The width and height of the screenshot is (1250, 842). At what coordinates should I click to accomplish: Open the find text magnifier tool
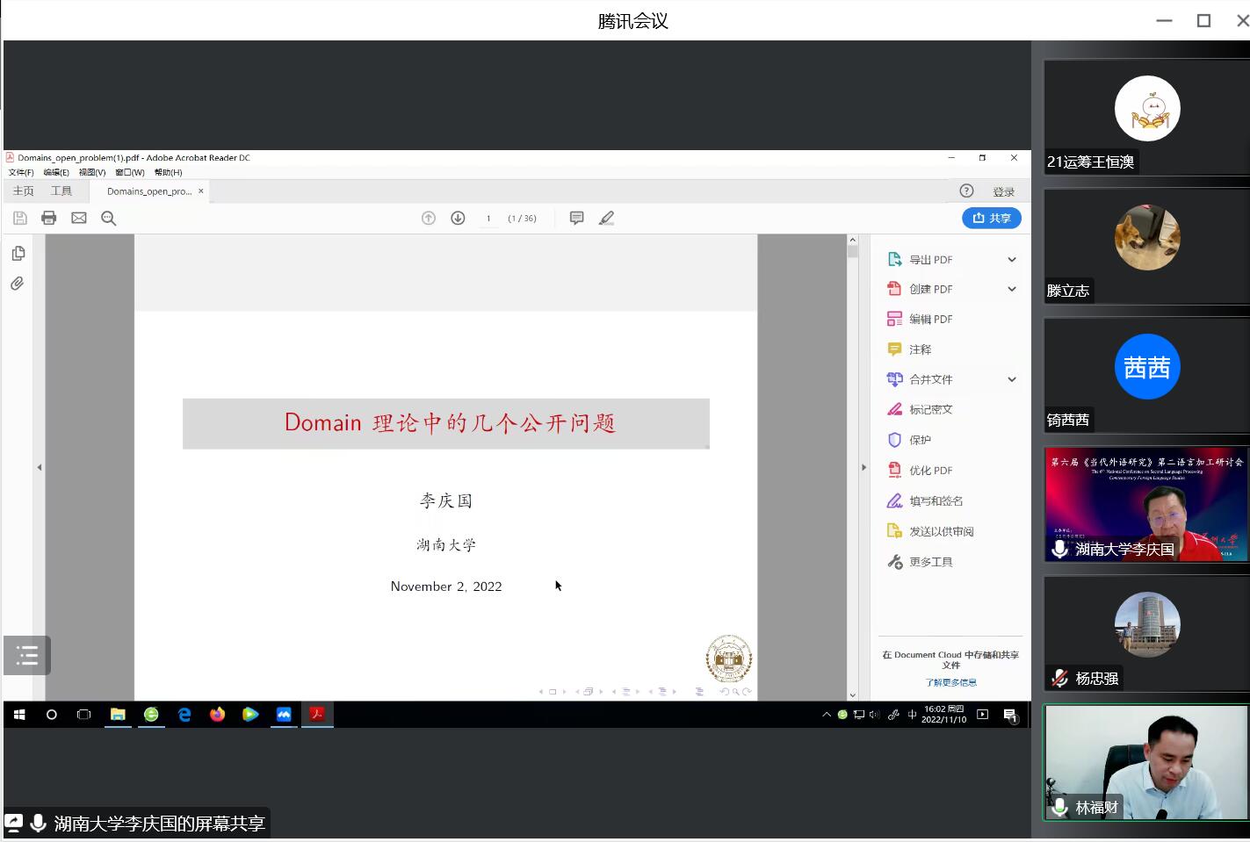[109, 218]
